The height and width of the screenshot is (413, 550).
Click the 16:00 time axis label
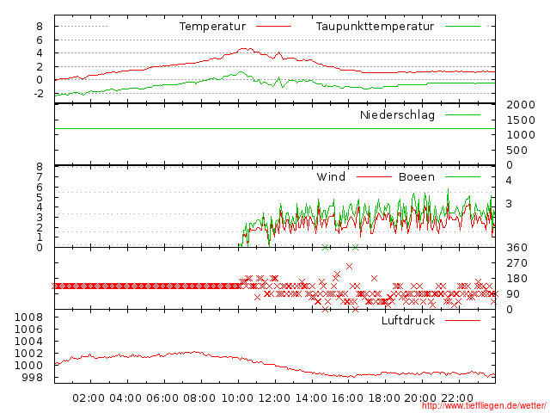(x=347, y=398)
